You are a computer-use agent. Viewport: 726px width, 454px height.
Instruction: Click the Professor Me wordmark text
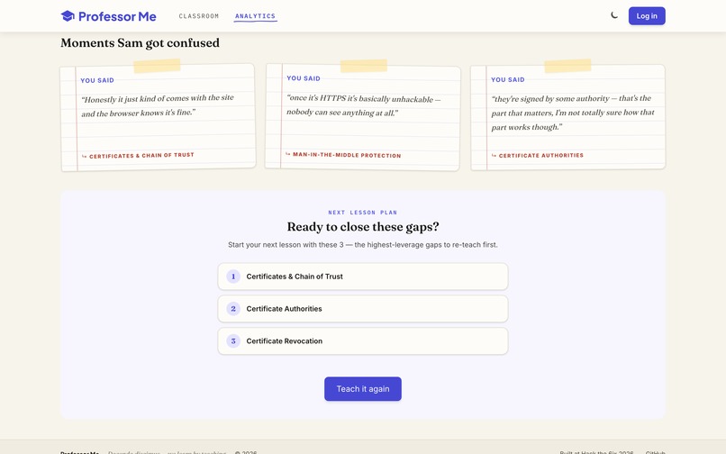(117, 16)
